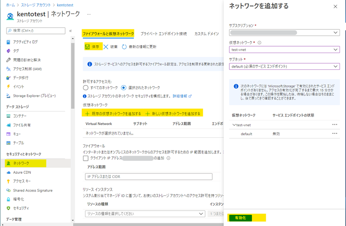
Task: Click the 破棄 (Discard) X icon
Action: coord(106,47)
